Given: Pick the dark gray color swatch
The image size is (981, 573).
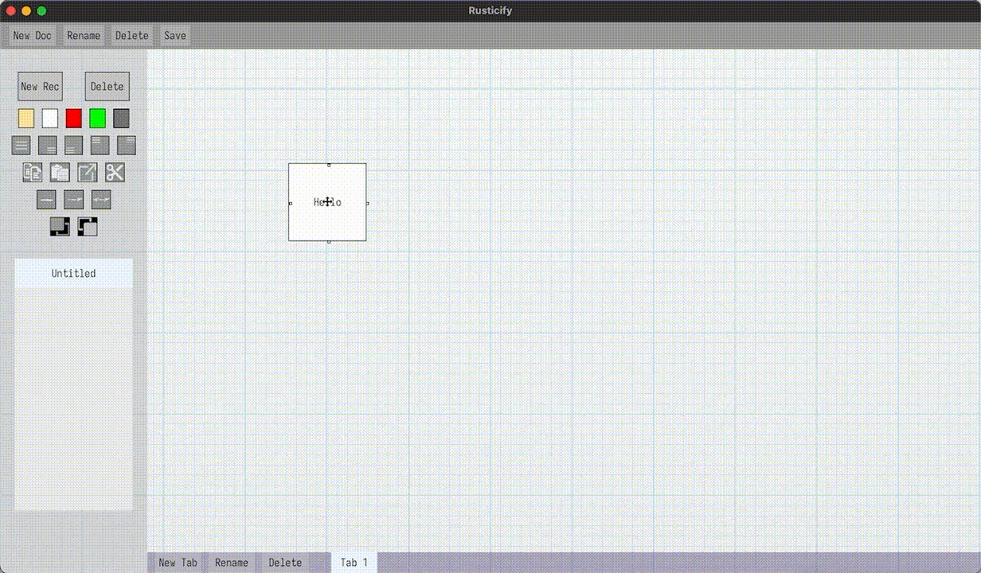Looking at the screenshot, I should pos(121,119).
